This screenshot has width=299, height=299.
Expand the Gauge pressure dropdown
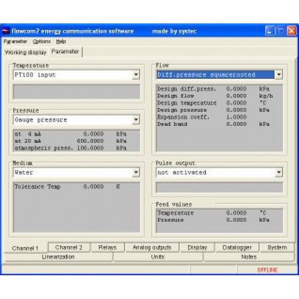click(x=136, y=120)
